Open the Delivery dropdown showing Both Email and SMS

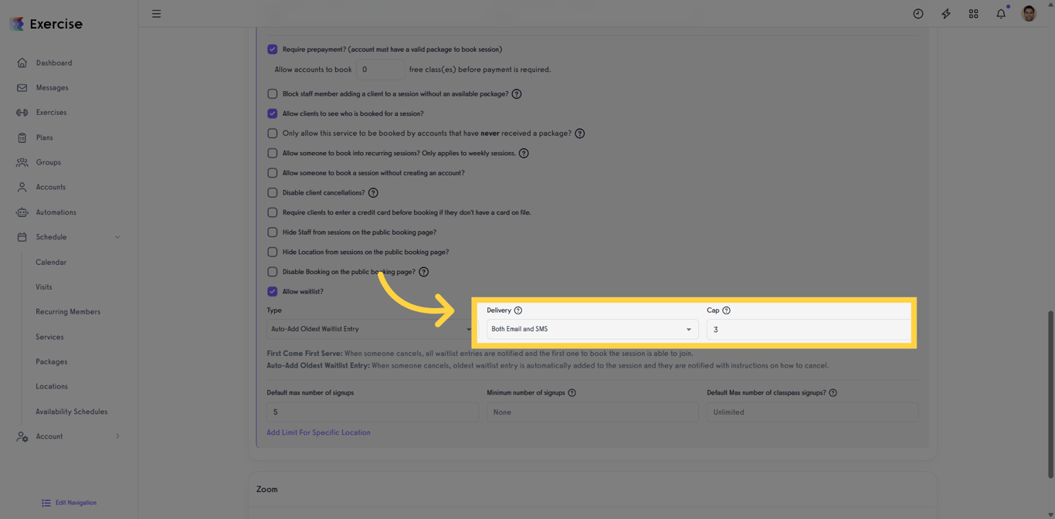tap(592, 329)
